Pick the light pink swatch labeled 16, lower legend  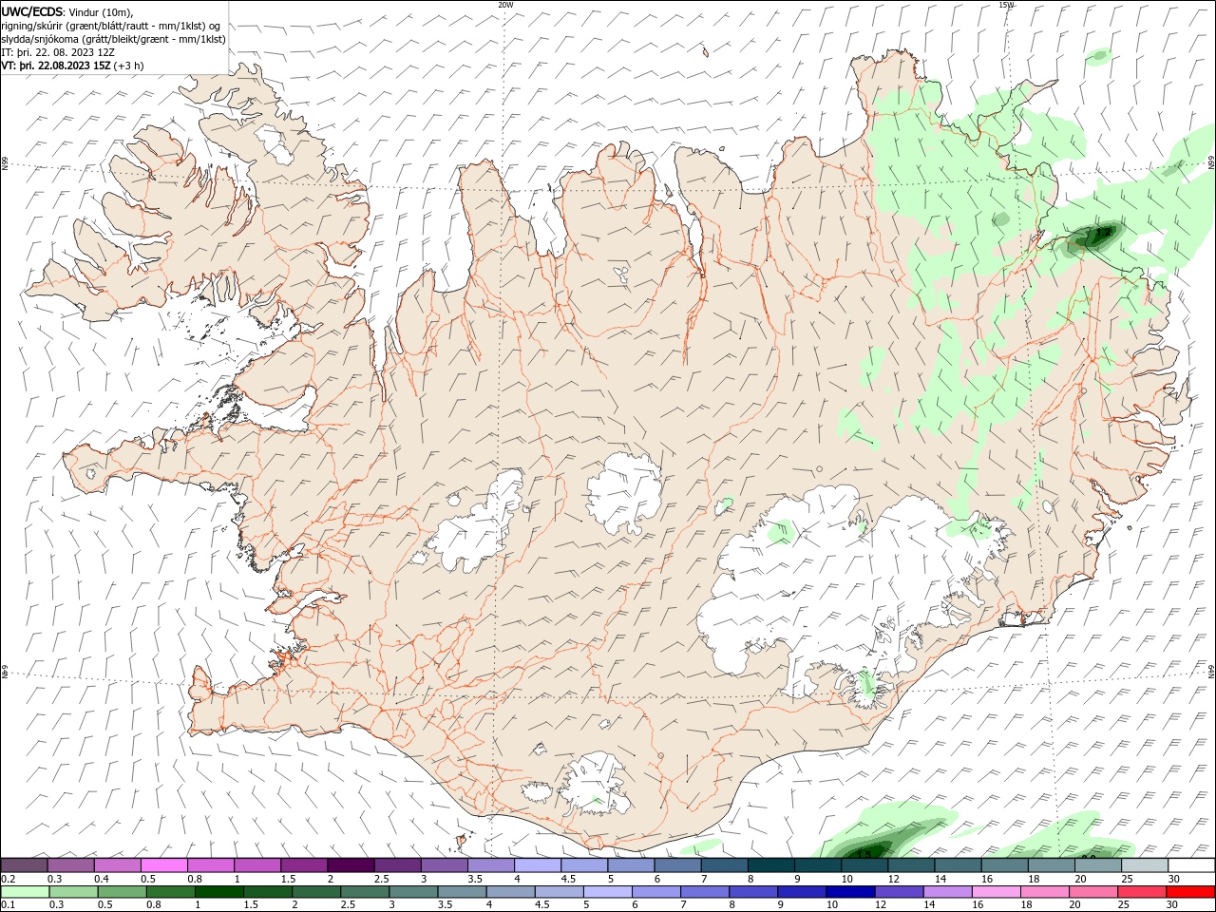995,892
